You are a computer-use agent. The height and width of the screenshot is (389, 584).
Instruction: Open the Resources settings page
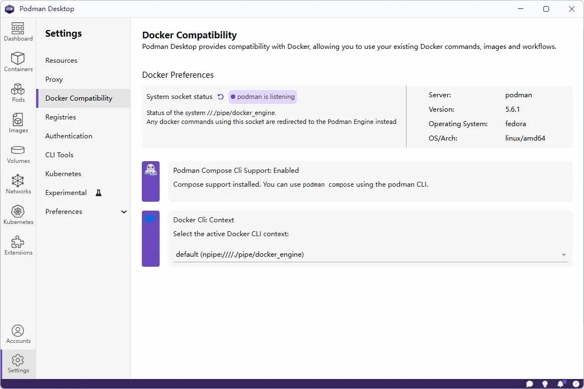click(61, 60)
